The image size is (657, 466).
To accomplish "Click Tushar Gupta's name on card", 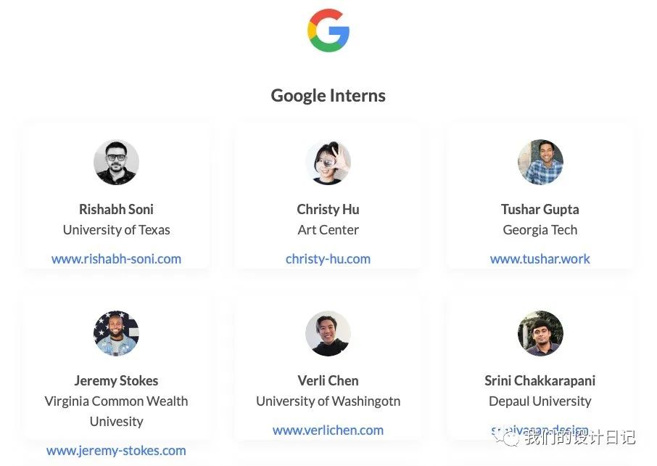I will [540, 209].
